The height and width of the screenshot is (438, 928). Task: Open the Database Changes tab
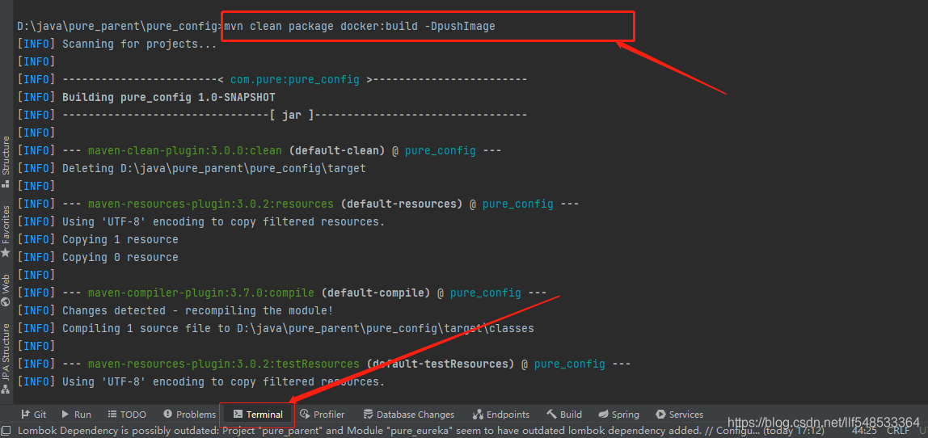tap(408, 415)
